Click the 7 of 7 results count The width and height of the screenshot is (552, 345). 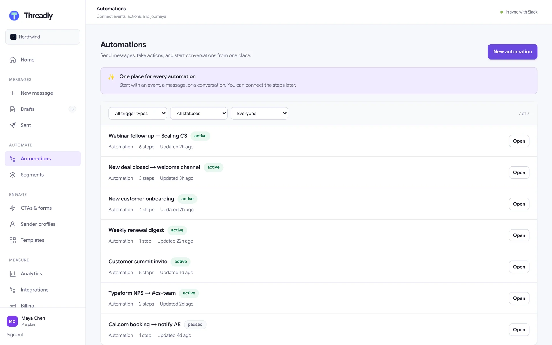[524, 114]
